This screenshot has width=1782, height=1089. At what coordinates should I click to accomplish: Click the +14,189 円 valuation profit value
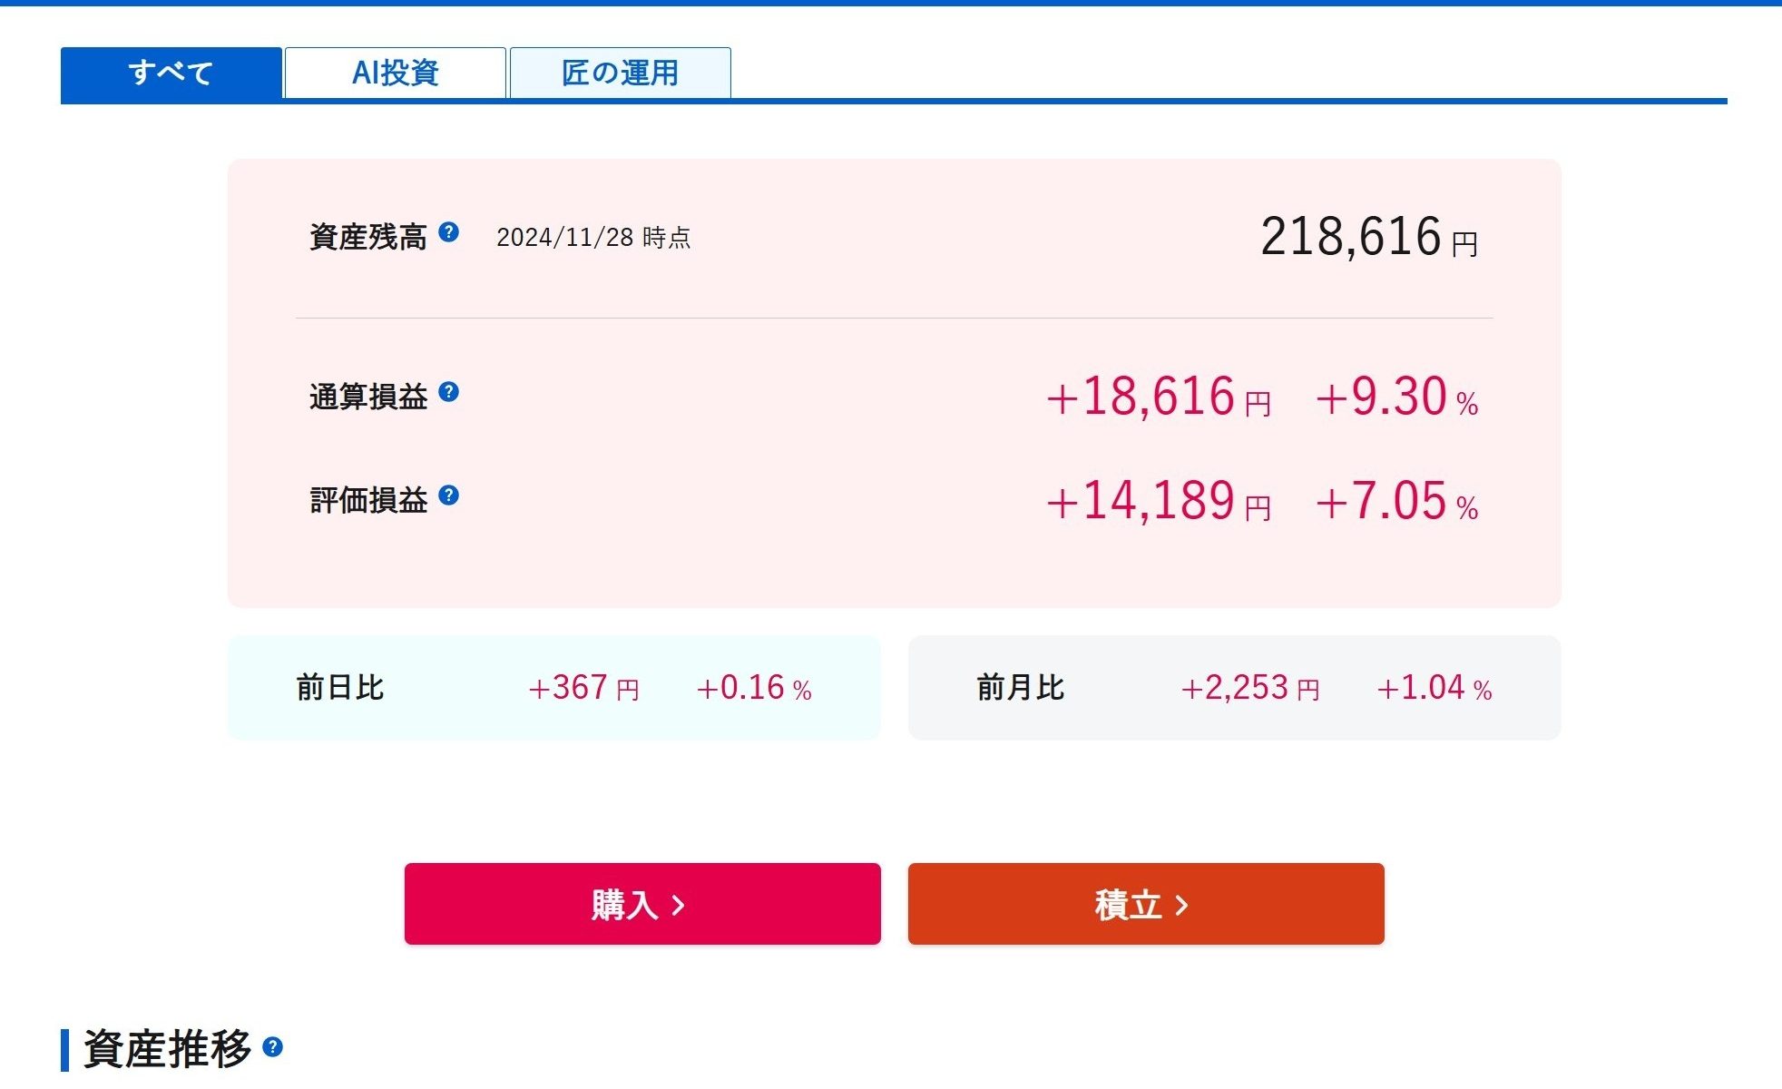pos(1158,501)
